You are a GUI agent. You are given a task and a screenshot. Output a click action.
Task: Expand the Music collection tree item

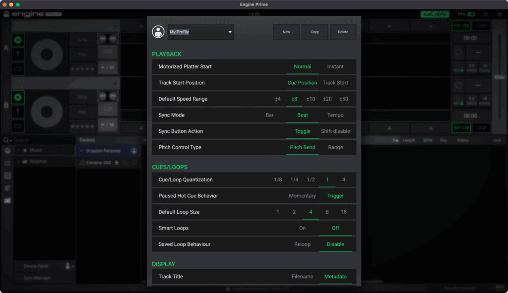coord(19,150)
